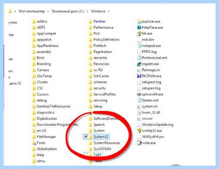Click the 'DigitalLocker' folder name
This screenshot has width=219, height=169.
click(x=47, y=118)
